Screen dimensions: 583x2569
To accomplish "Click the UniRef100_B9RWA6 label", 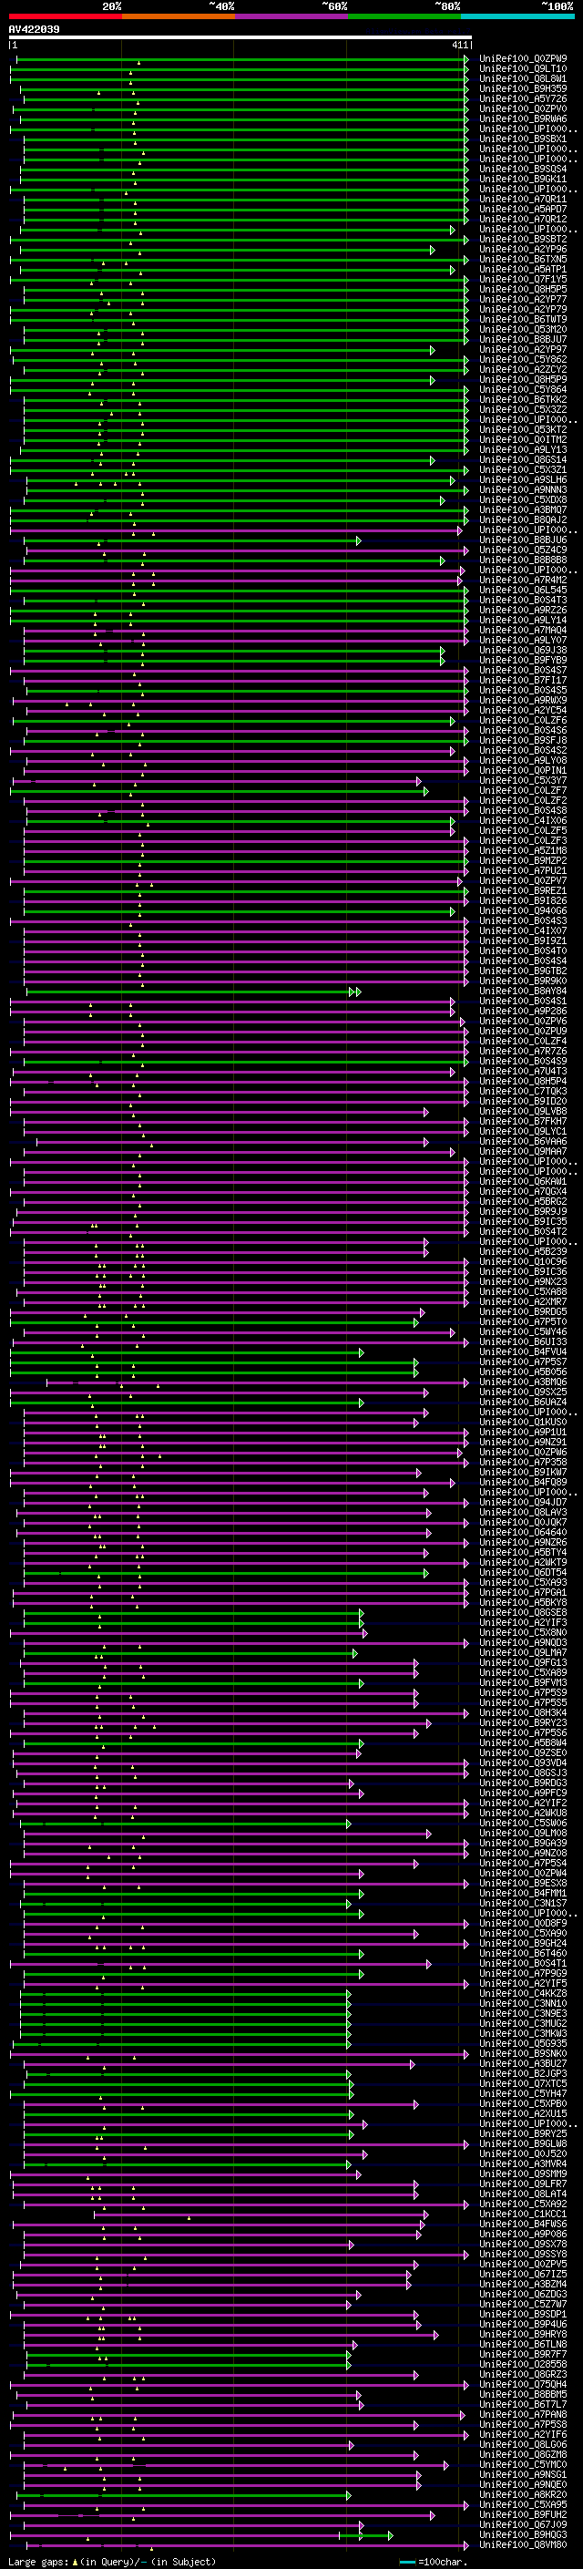I will [x=522, y=118].
